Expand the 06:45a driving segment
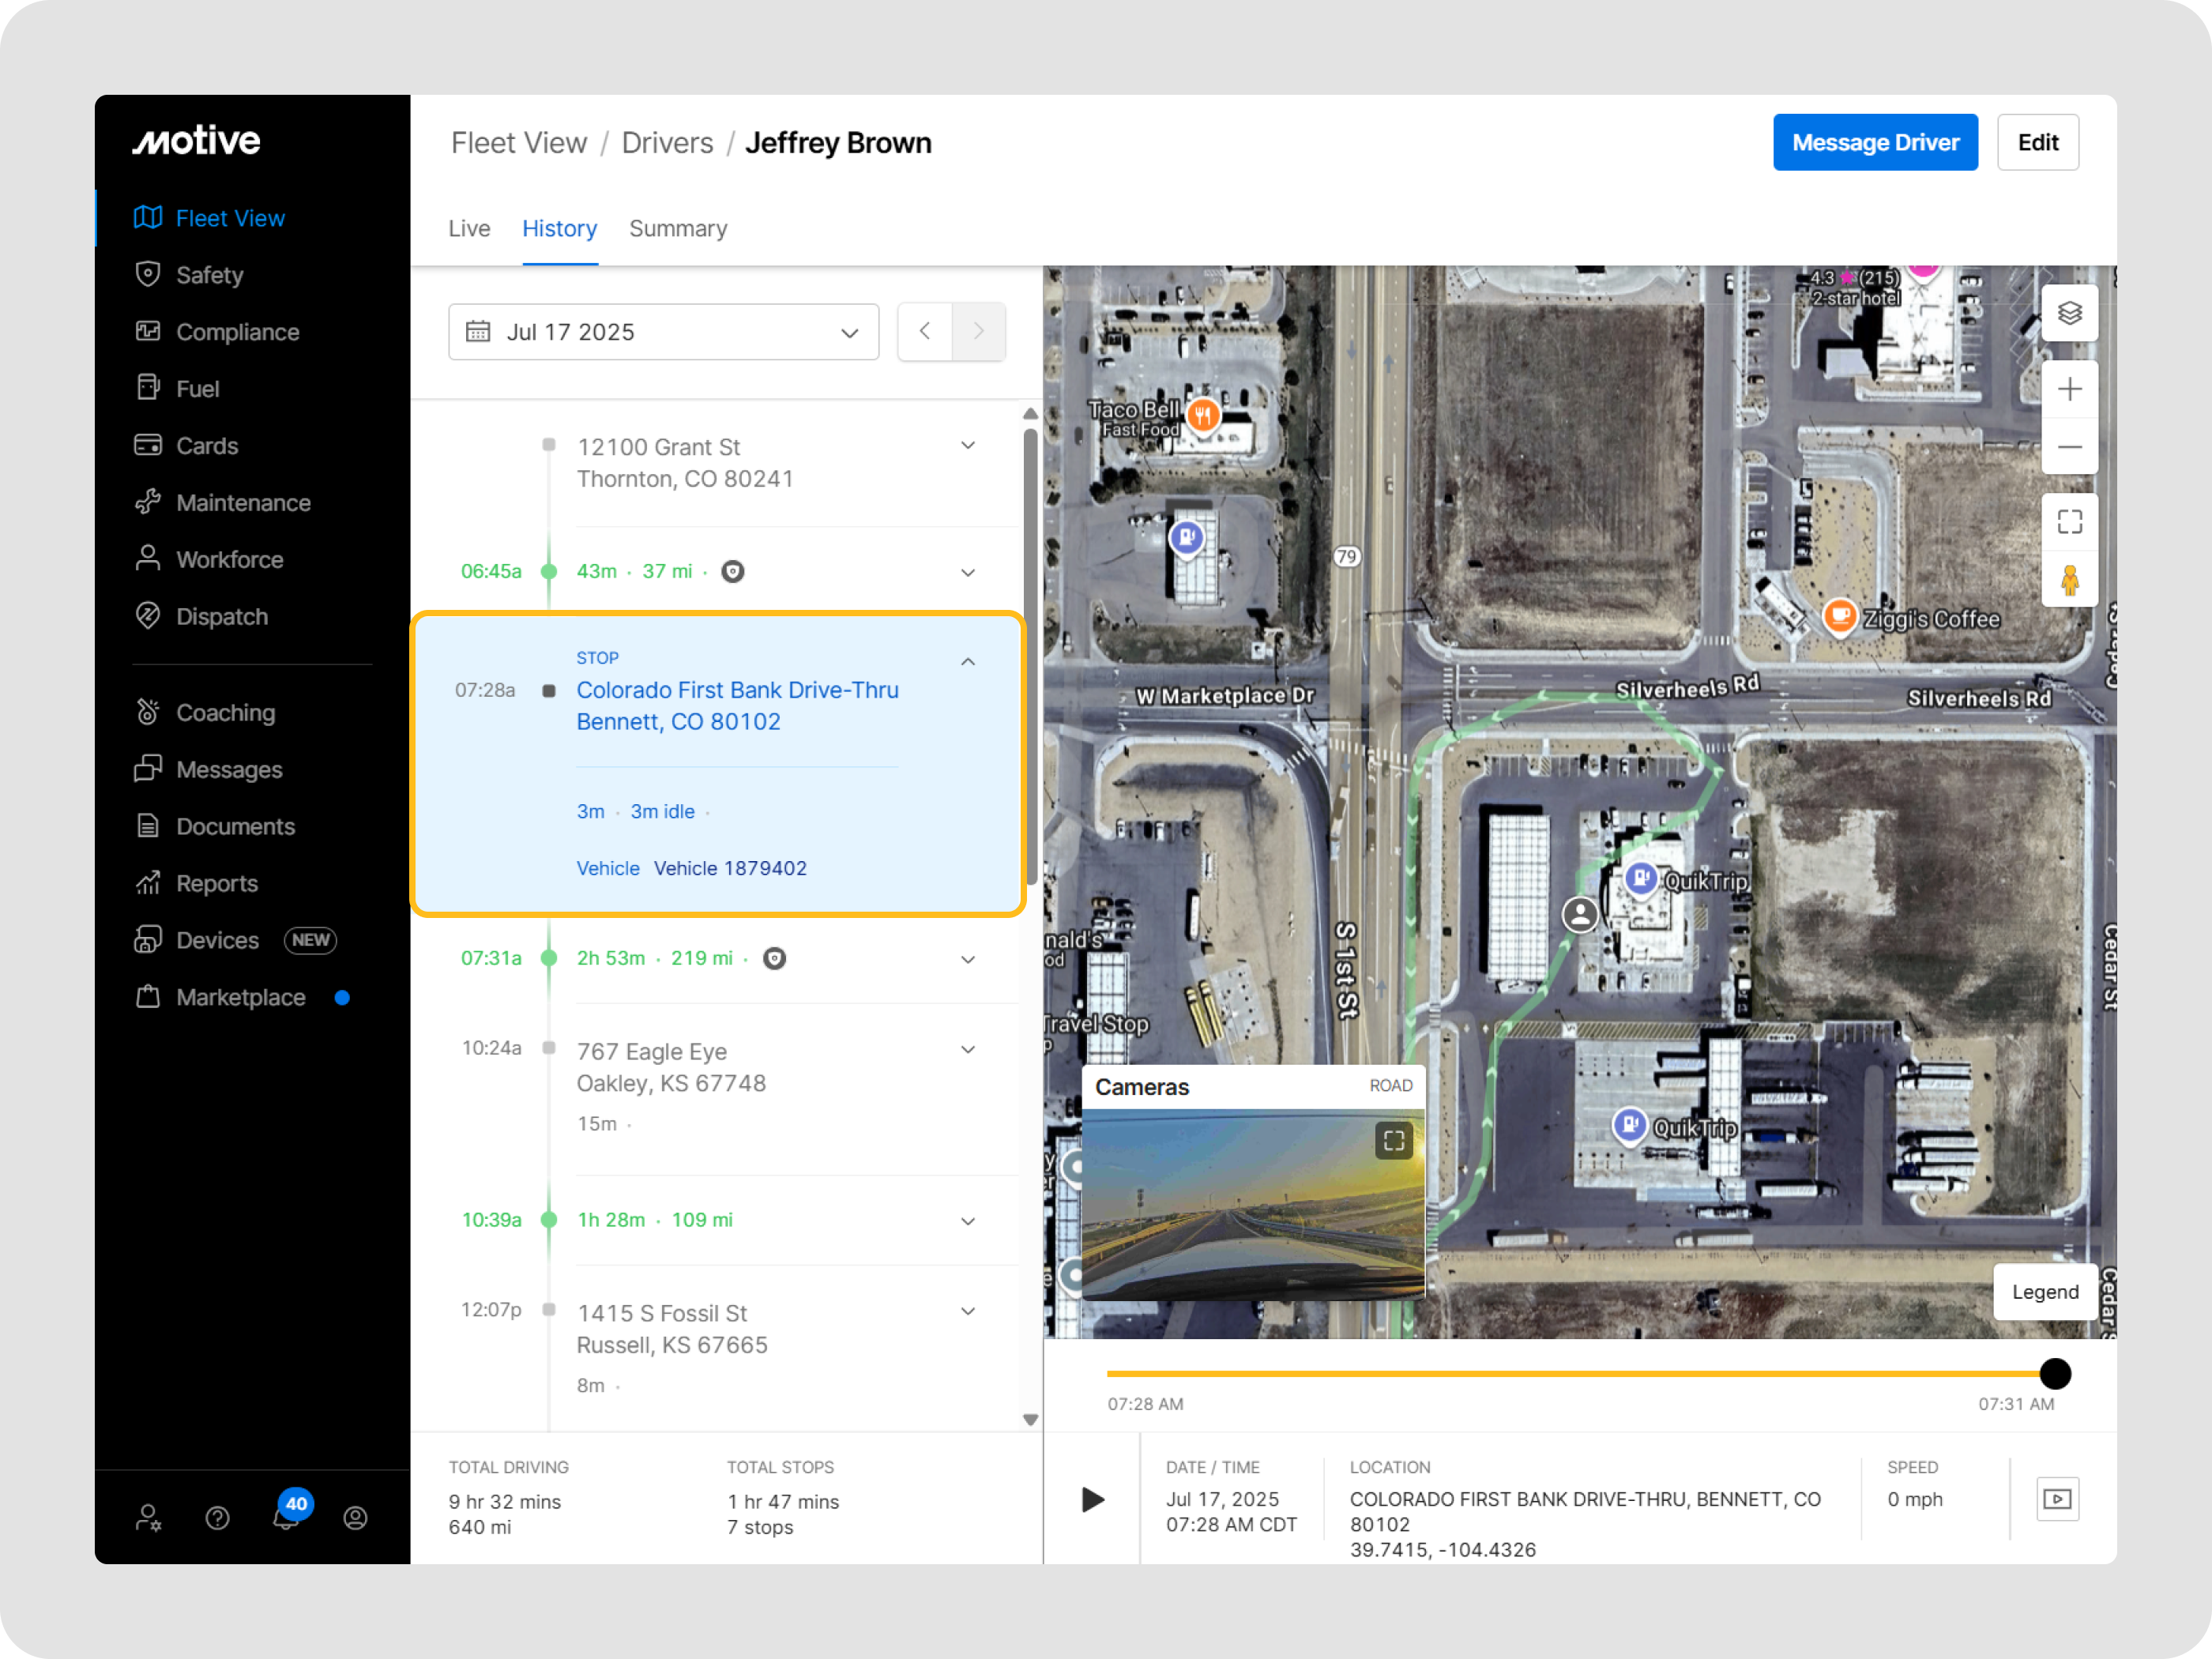The width and height of the screenshot is (2212, 1659). pyautogui.click(x=967, y=572)
